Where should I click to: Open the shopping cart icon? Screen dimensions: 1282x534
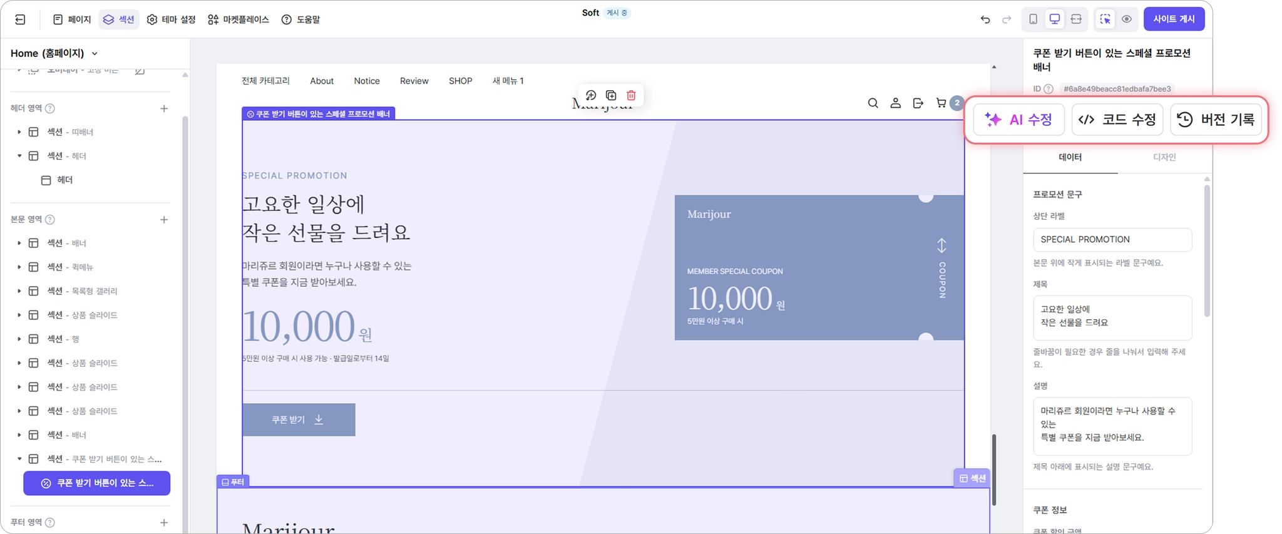(941, 103)
